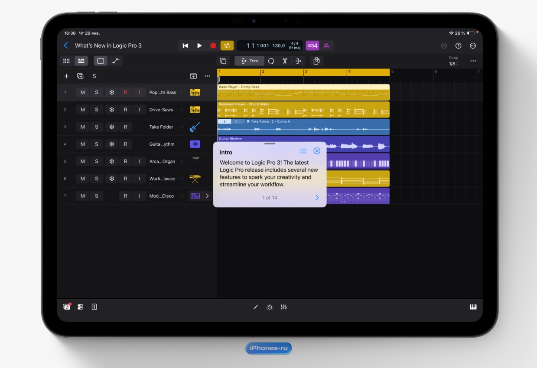Image resolution: width=537 pixels, height=368 pixels.
Task: Expand the Mod...Disco track chevron
Action: (x=207, y=196)
